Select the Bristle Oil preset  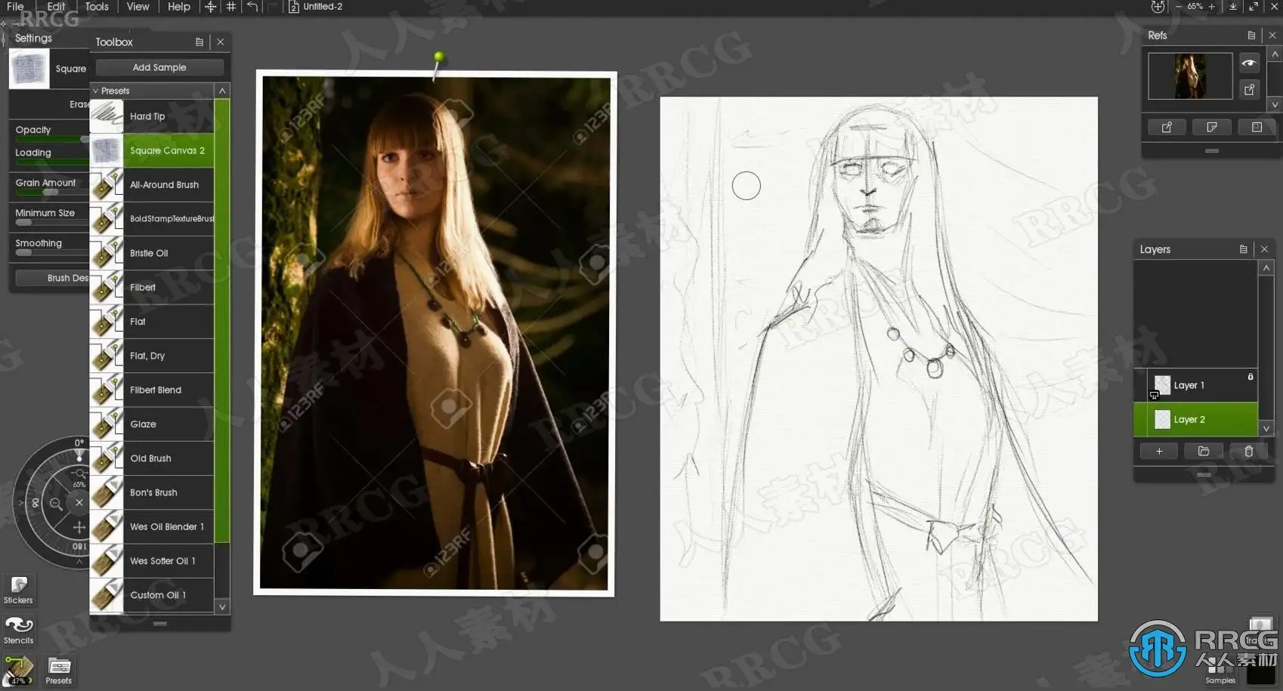point(152,253)
